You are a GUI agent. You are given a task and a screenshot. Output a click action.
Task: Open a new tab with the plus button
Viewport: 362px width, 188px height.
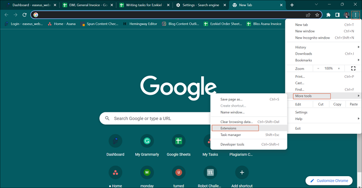click(x=292, y=5)
